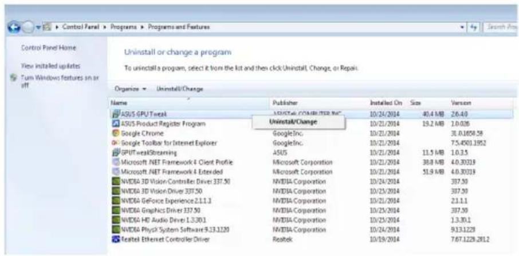Select ASUS Product Register Program entry name

[163, 124]
